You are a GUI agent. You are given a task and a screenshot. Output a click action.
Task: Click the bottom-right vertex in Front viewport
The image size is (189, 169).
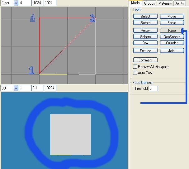pos(95,74)
